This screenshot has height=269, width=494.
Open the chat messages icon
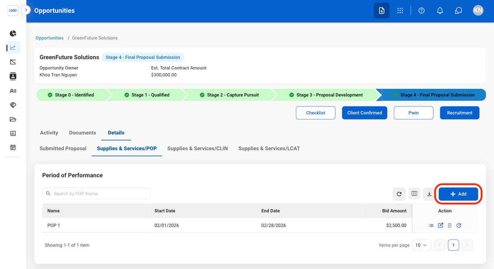tap(459, 11)
